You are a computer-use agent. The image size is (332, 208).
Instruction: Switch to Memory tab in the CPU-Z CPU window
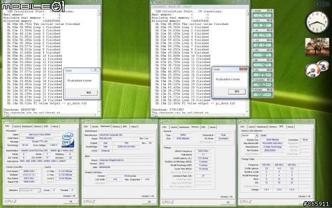[x=38, y=126]
